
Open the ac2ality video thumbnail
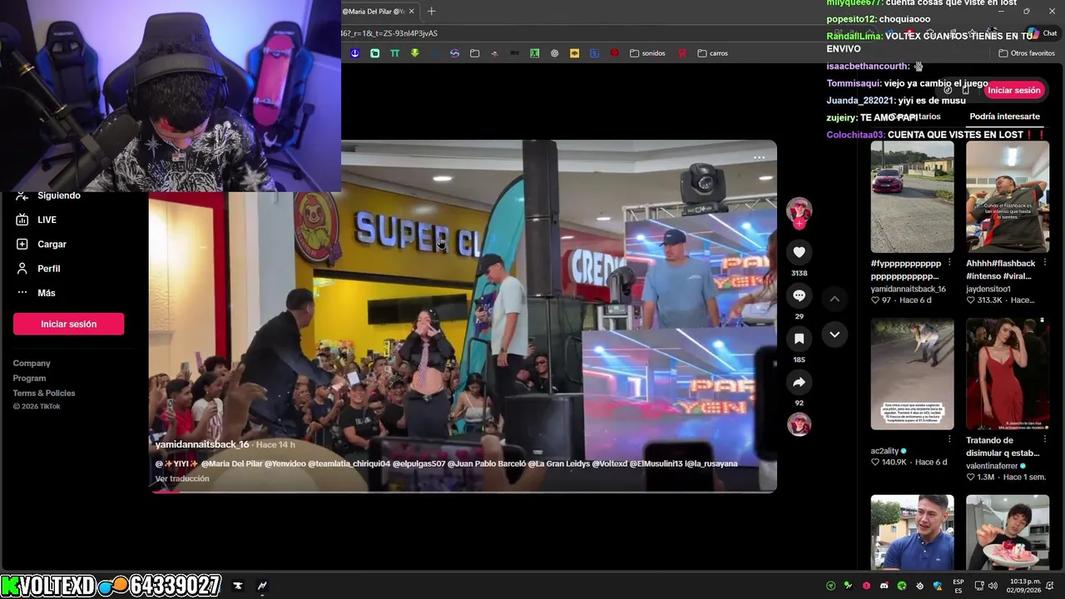coord(912,374)
